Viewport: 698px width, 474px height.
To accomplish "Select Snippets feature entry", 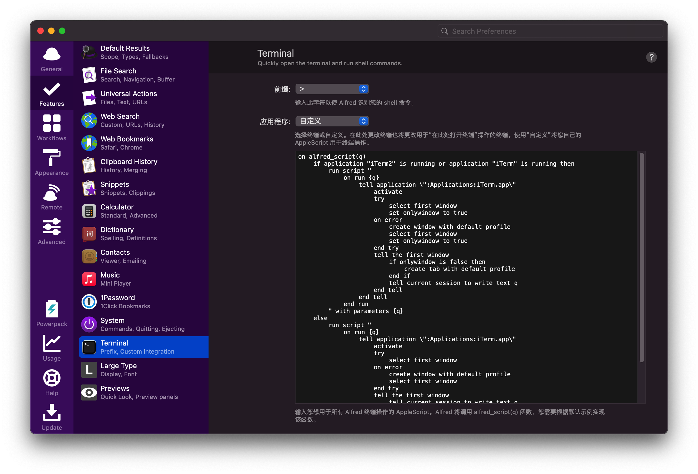I will [143, 188].
